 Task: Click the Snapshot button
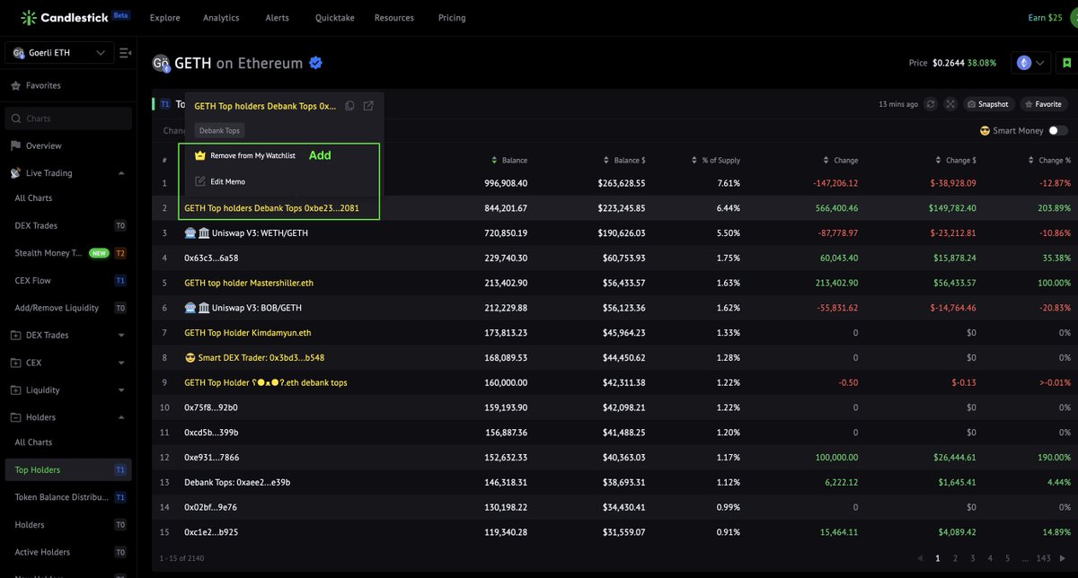coord(987,104)
